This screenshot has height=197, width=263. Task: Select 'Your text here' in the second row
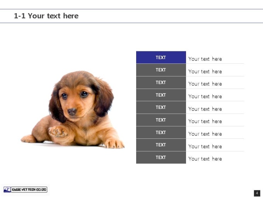[x=205, y=71]
